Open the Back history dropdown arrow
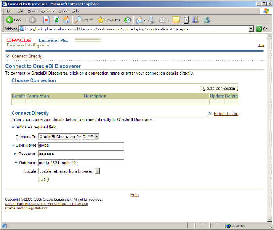 point(25,20)
